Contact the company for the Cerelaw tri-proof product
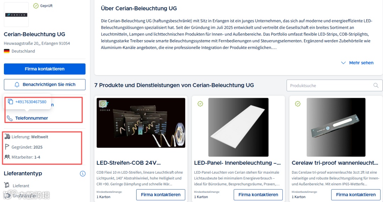Viewport: 383px width, 202px height. tap(356, 195)
